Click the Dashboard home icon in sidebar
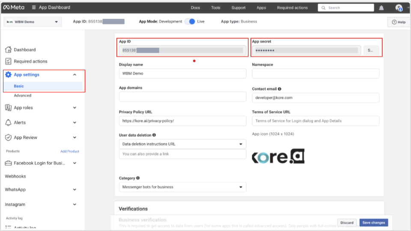The height and width of the screenshot is (231, 411). (x=8, y=50)
